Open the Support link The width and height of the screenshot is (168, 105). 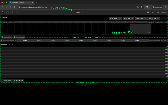click(x=164, y=12)
